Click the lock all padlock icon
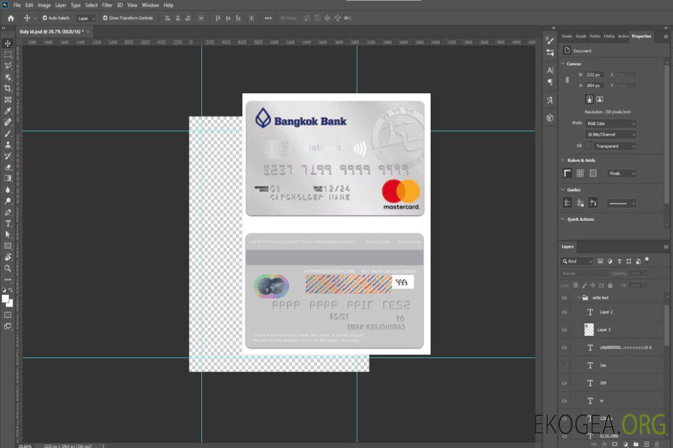 coord(610,286)
